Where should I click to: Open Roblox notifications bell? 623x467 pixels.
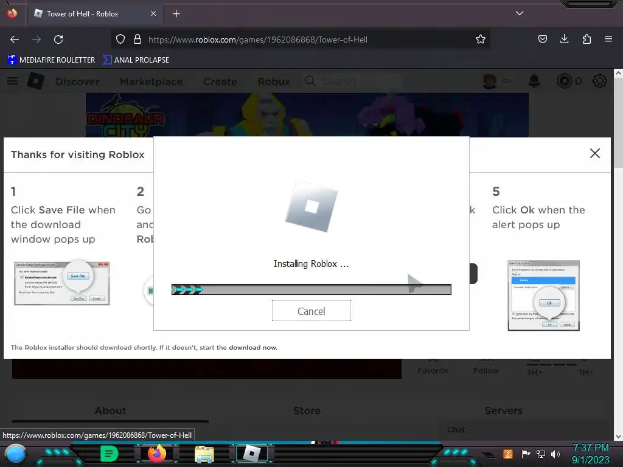click(x=534, y=81)
